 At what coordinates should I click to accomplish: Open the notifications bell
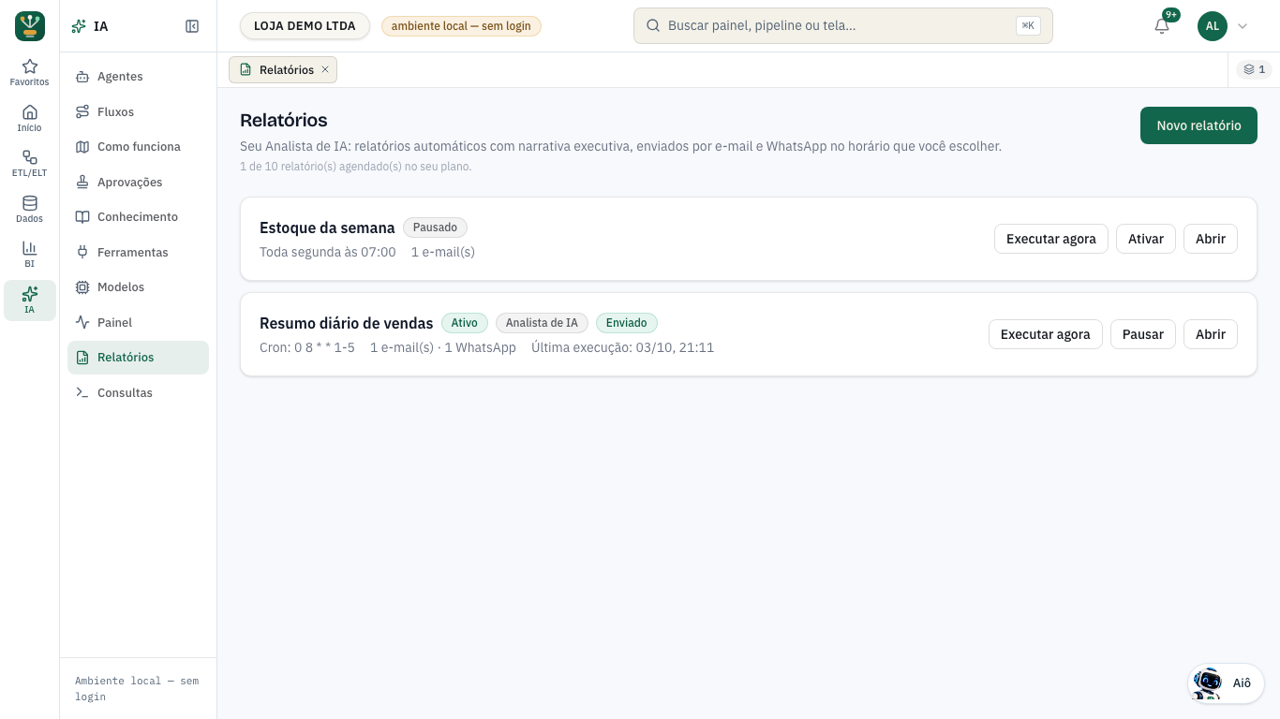point(1162,26)
